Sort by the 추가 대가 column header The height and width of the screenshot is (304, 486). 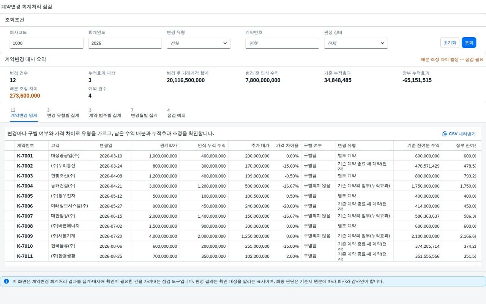[250, 146]
